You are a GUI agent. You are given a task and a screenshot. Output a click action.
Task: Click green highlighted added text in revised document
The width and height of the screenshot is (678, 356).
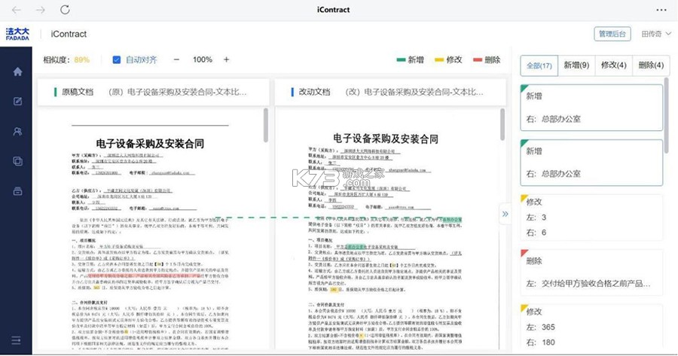click(x=452, y=220)
